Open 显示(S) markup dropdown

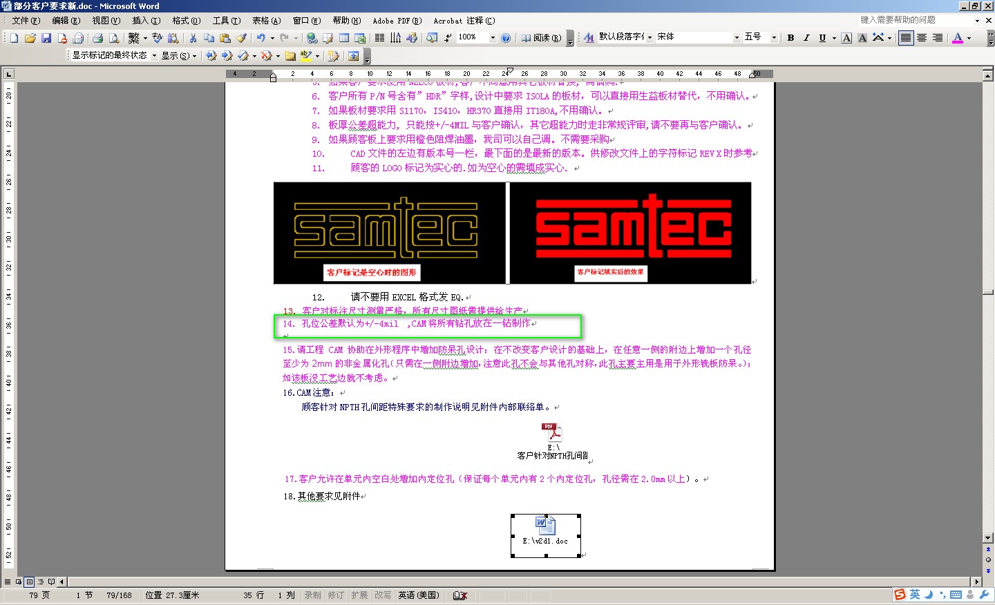click(179, 56)
